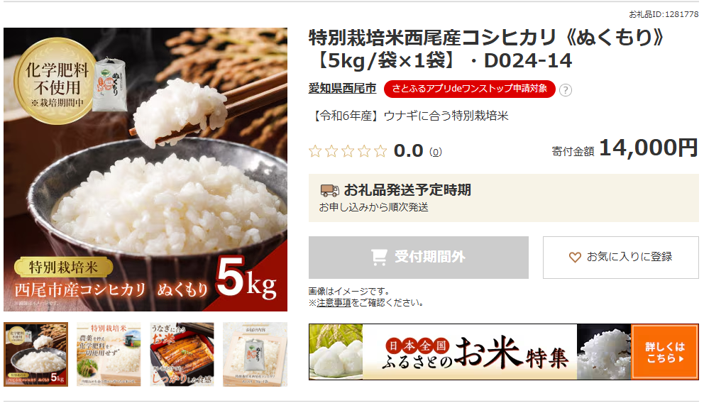Open the 愛知県西尾市 municipality link

pyautogui.click(x=342, y=89)
